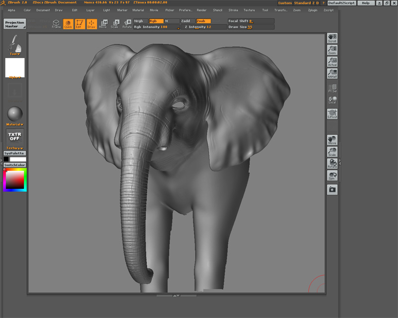
Task: Click the S.Pivot icon
Action: 332,114
